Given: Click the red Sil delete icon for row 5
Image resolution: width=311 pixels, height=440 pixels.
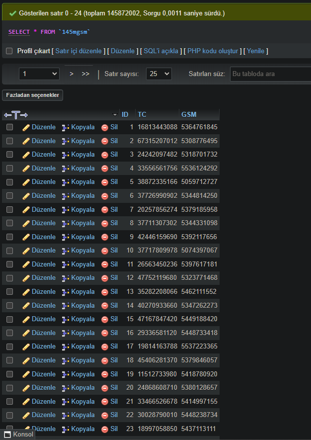Looking at the screenshot, I should pos(105,182).
